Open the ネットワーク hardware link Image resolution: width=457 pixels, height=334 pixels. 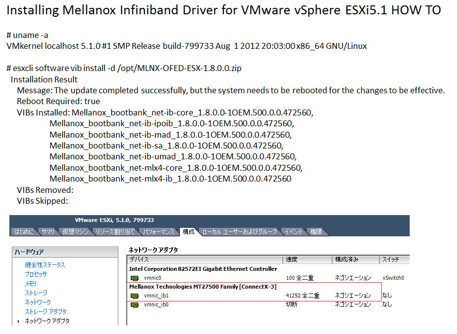click(x=38, y=302)
